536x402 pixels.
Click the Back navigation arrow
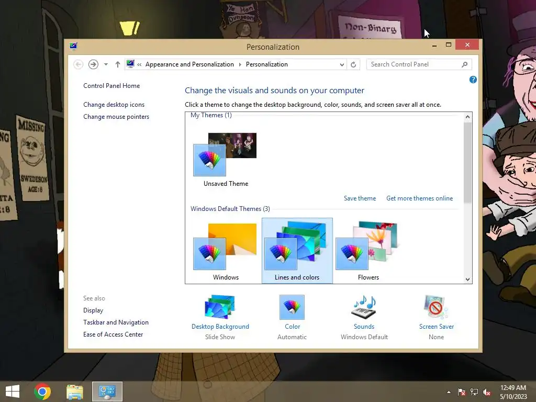tap(79, 64)
